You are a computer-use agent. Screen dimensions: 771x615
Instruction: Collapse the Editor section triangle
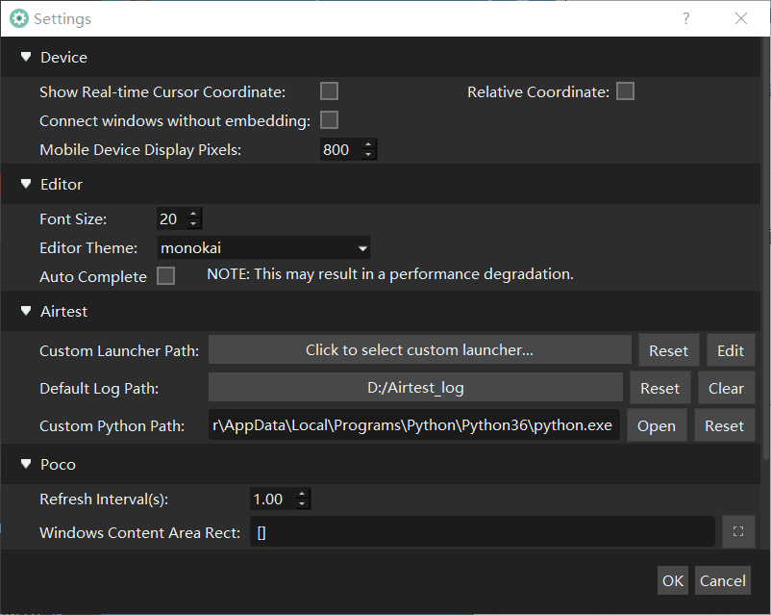tap(26, 184)
